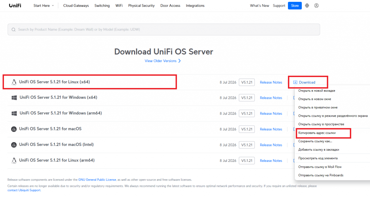Open Physical Security menu
370x197 pixels.
click(x=141, y=5)
